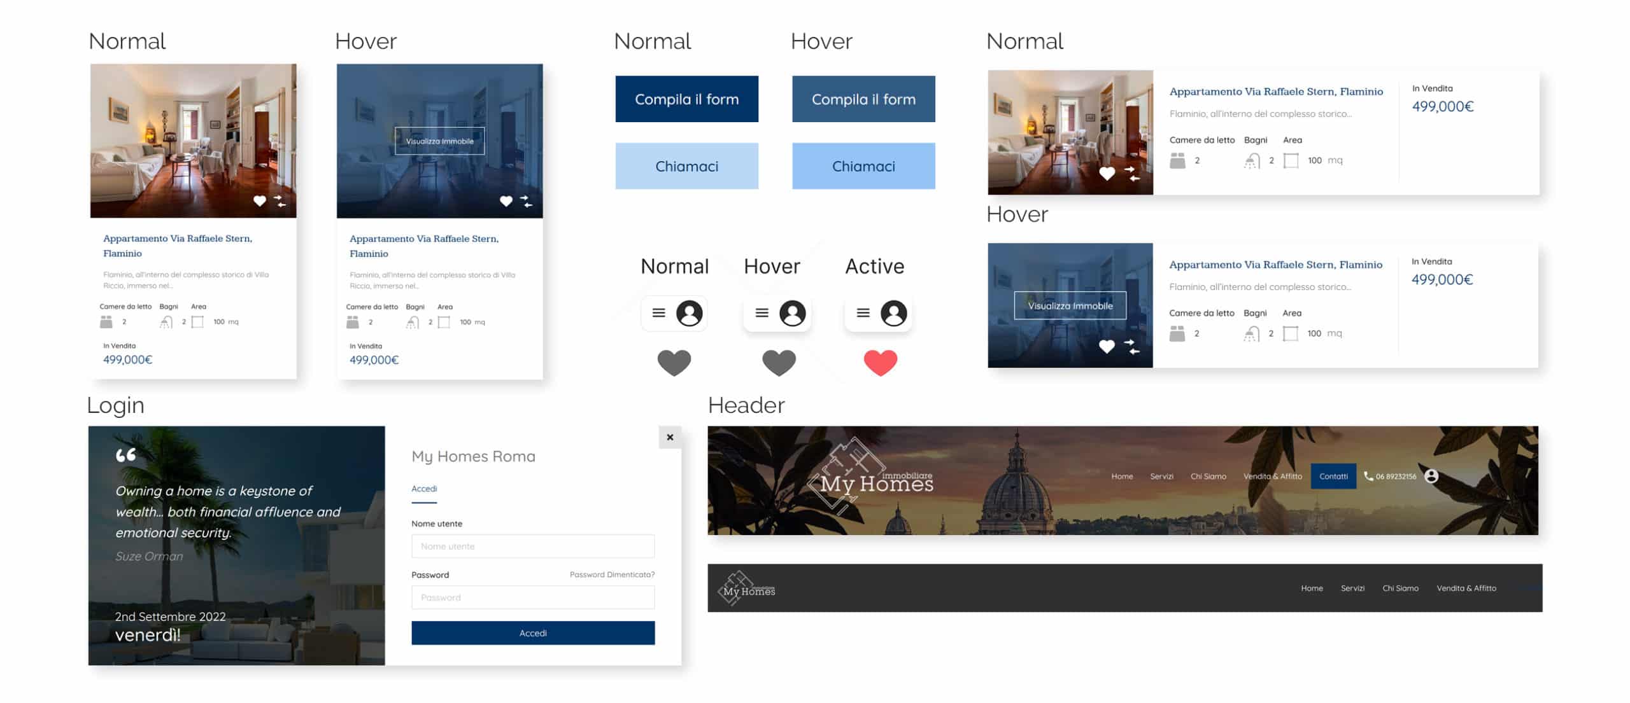Click Home in the photo header navigation
Image resolution: width=1630 pixels, height=703 pixels.
1122,477
